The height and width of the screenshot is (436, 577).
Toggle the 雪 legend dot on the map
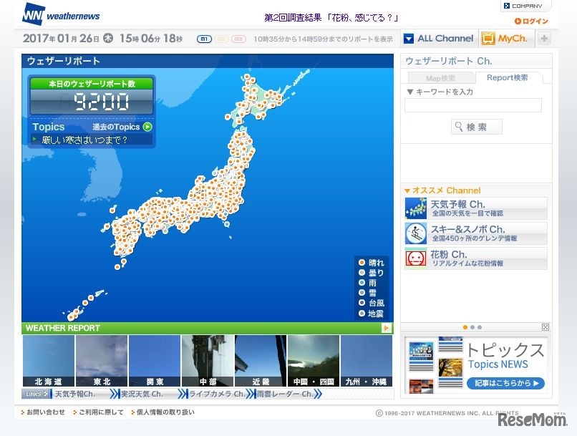(362, 293)
